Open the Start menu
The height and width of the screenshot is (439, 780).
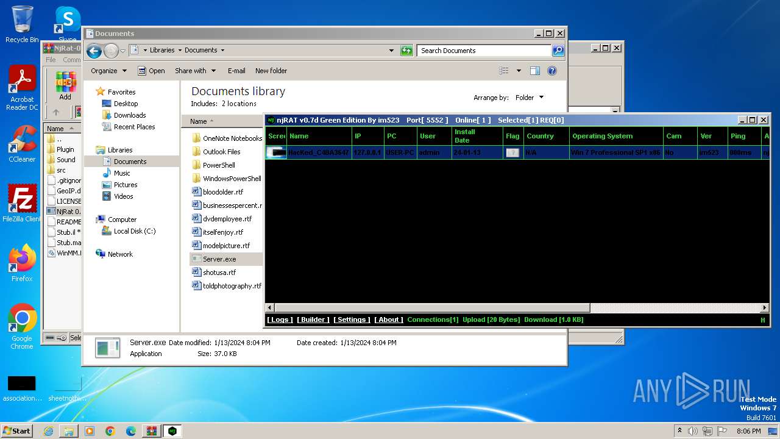[x=17, y=431]
